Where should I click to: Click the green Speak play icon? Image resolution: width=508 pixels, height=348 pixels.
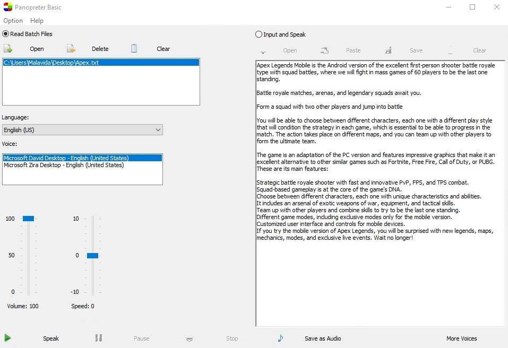click(x=7, y=338)
